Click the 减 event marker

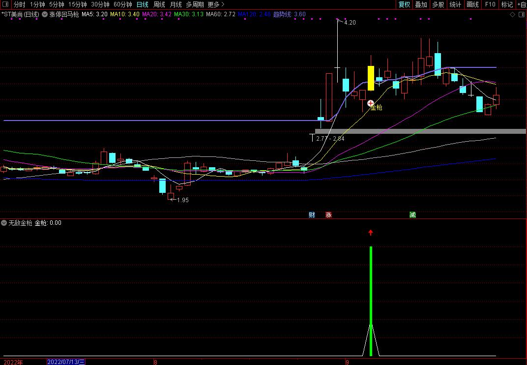(412, 214)
